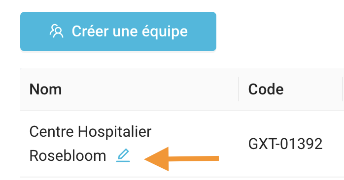Edit team name with pencil icon
The height and width of the screenshot is (180, 344).
[x=123, y=155]
